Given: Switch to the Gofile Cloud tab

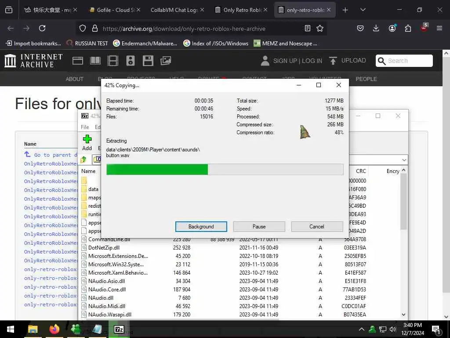Looking at the screenshot, I should coord(115,10).
